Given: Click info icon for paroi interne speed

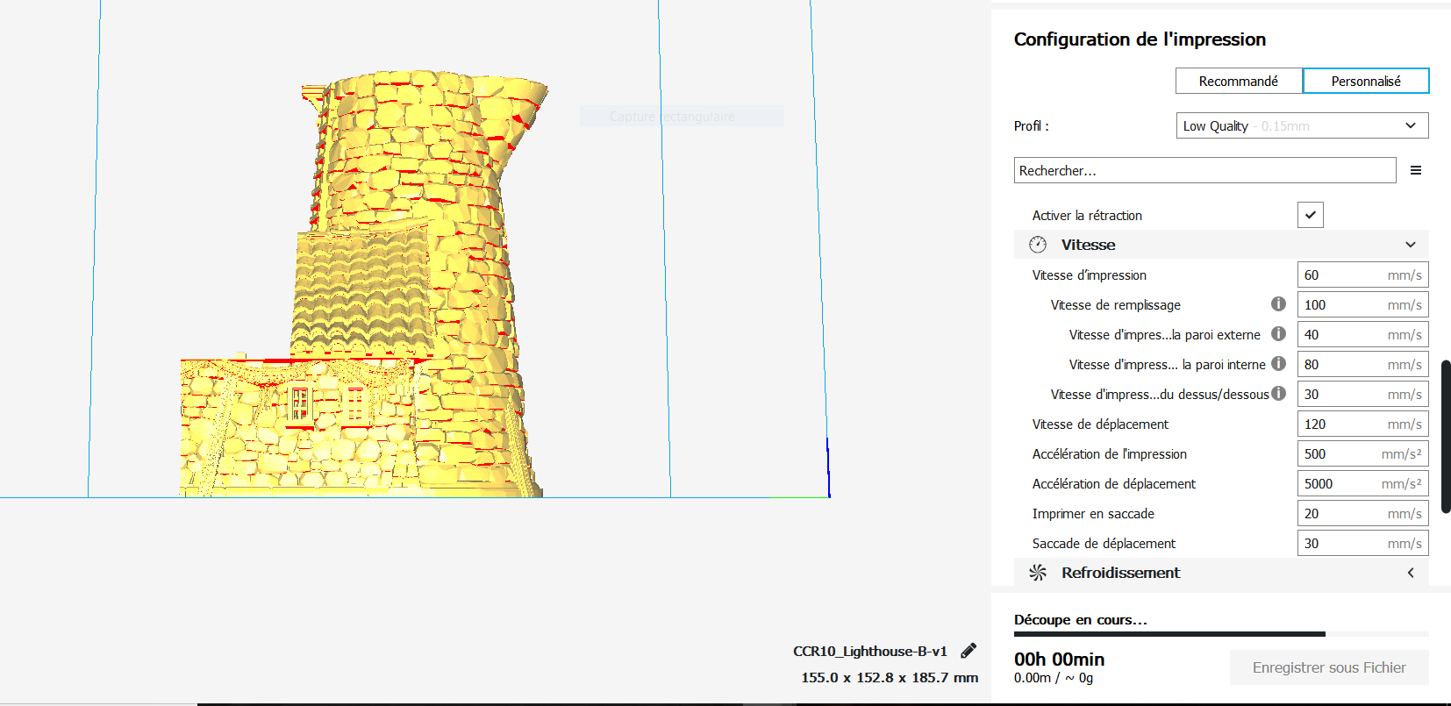Looking at the screenshot, I should [1278, 363].
